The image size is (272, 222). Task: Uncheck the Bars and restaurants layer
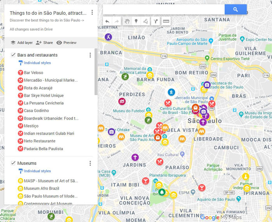click(x=13, y=55)
